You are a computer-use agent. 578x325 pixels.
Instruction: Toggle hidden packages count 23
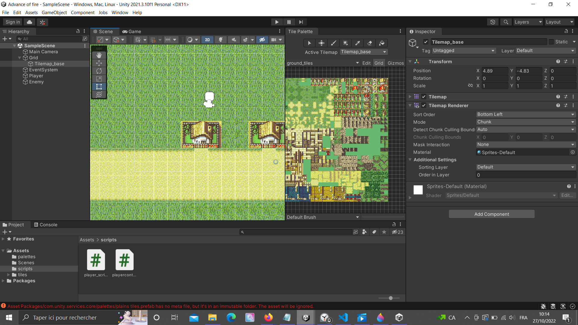pos(397,232)
